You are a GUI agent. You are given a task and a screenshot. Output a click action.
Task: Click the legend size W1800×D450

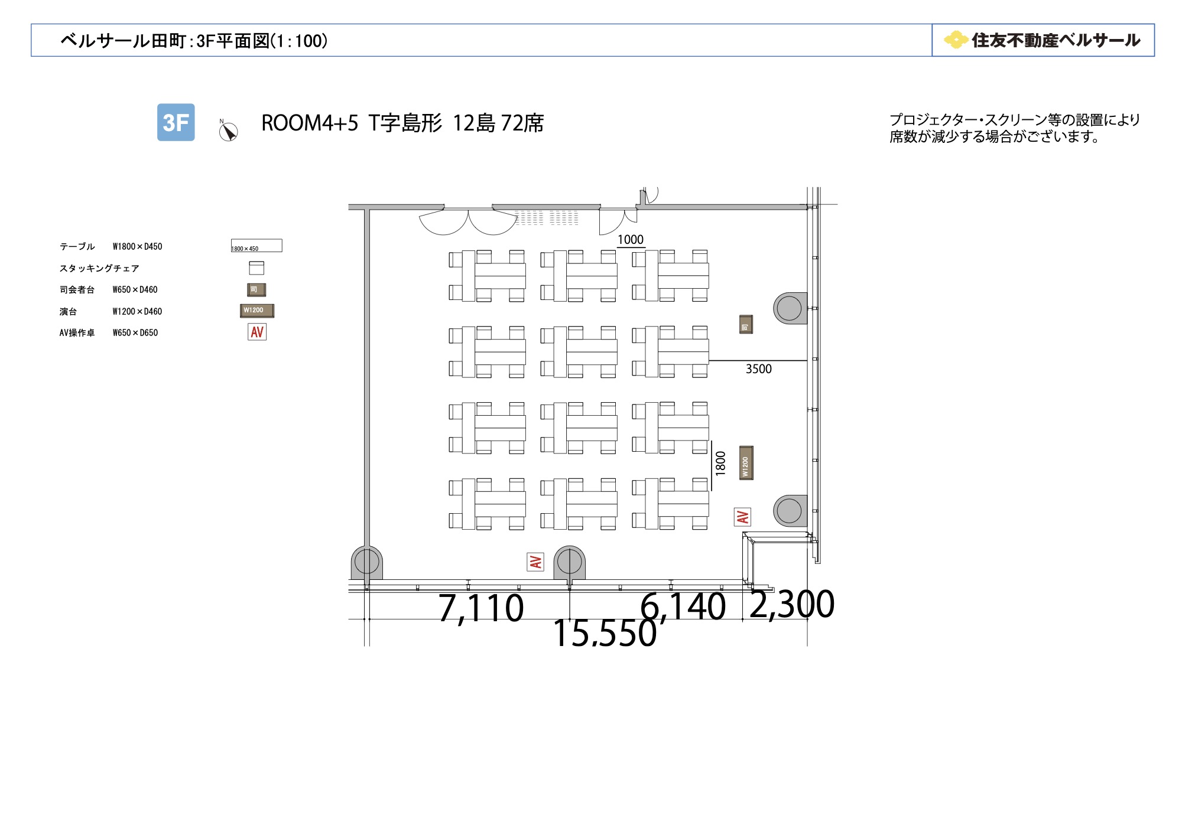point(137,247)
